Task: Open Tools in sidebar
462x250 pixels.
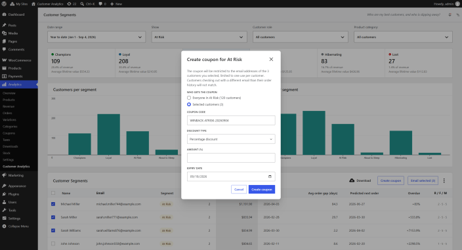Action: pos(19,210)
